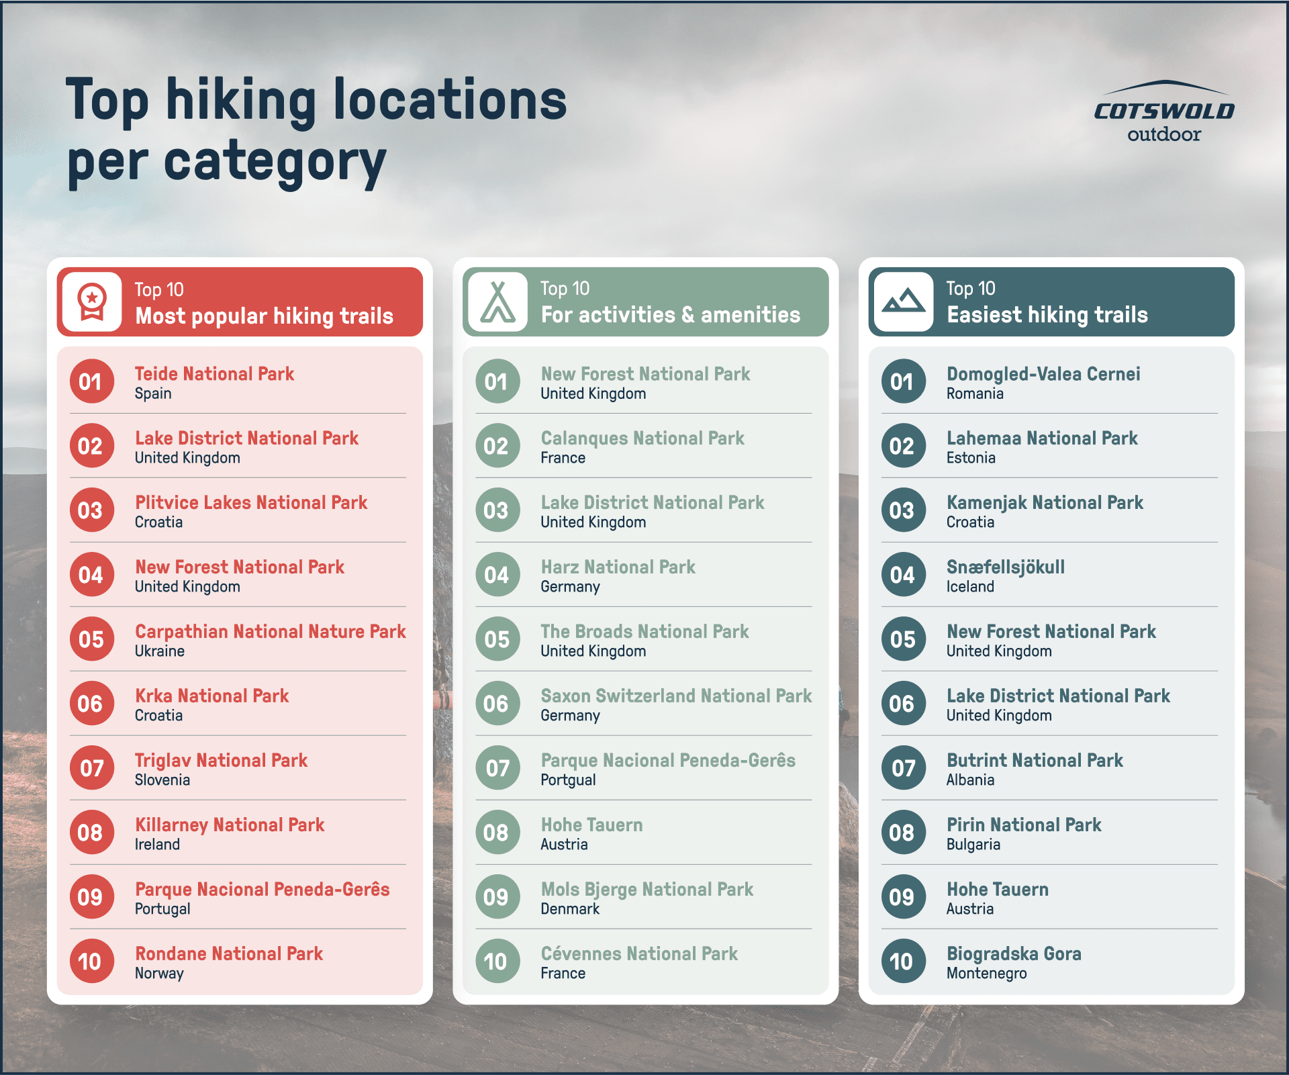Click red 01 badge beside Teide National Park
Screen dimensions: 1289x1075
click(91, 381)
